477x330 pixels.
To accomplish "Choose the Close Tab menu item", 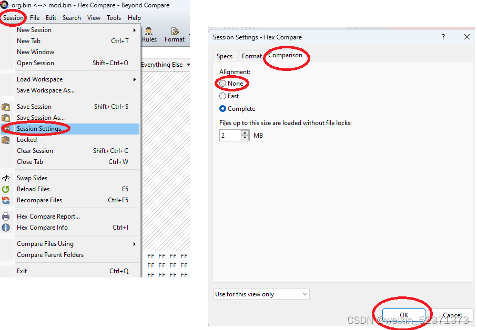I will click(70, 162).
